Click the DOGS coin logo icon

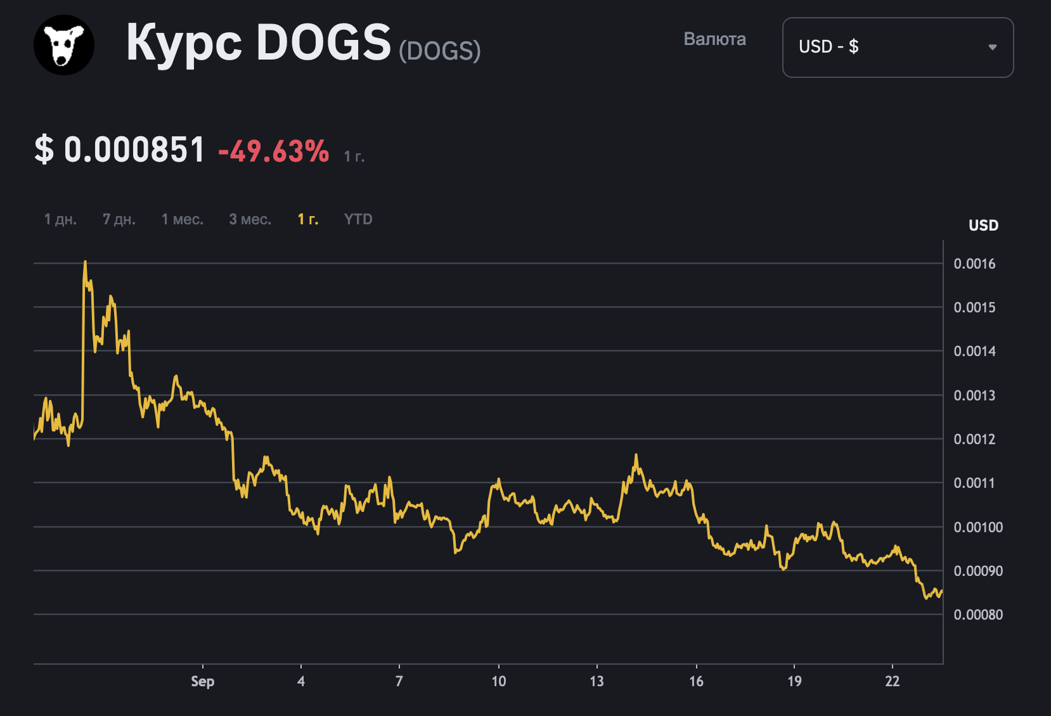click(x=64, y=45)
